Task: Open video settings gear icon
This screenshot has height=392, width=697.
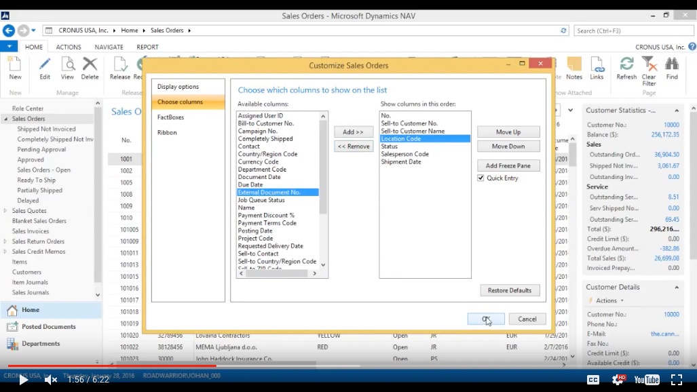Action: tap(618, 380)
